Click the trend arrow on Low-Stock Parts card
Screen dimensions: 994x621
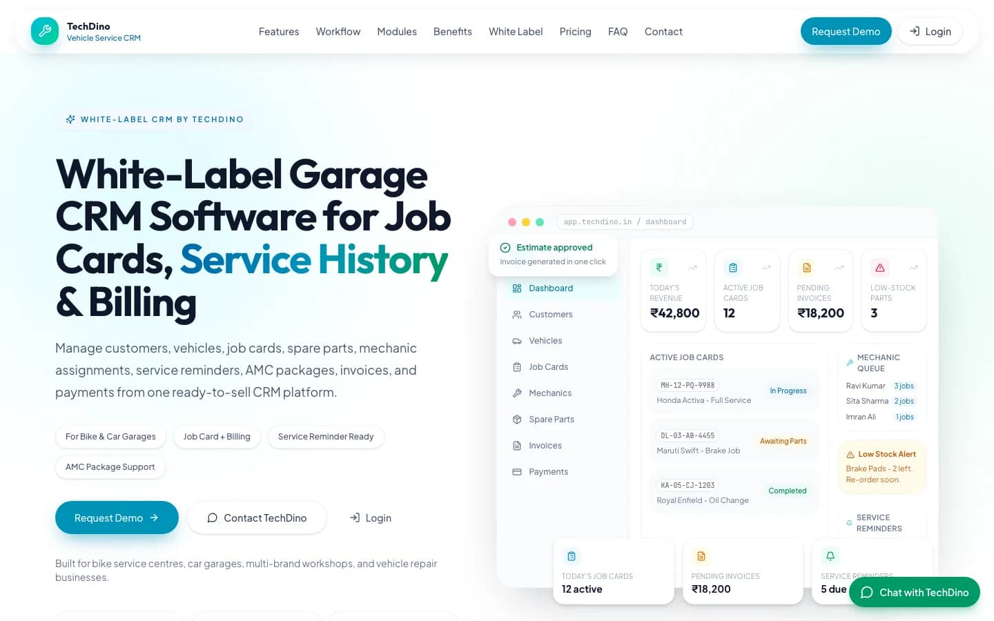pos(913,268)
